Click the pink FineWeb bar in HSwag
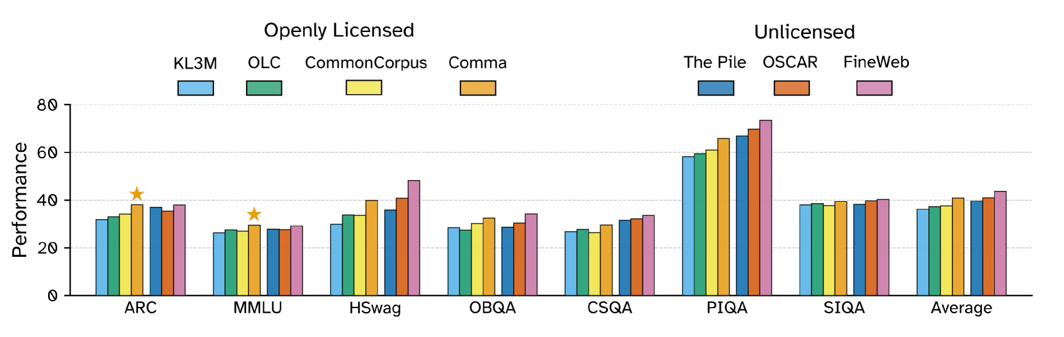 (414, 238)
